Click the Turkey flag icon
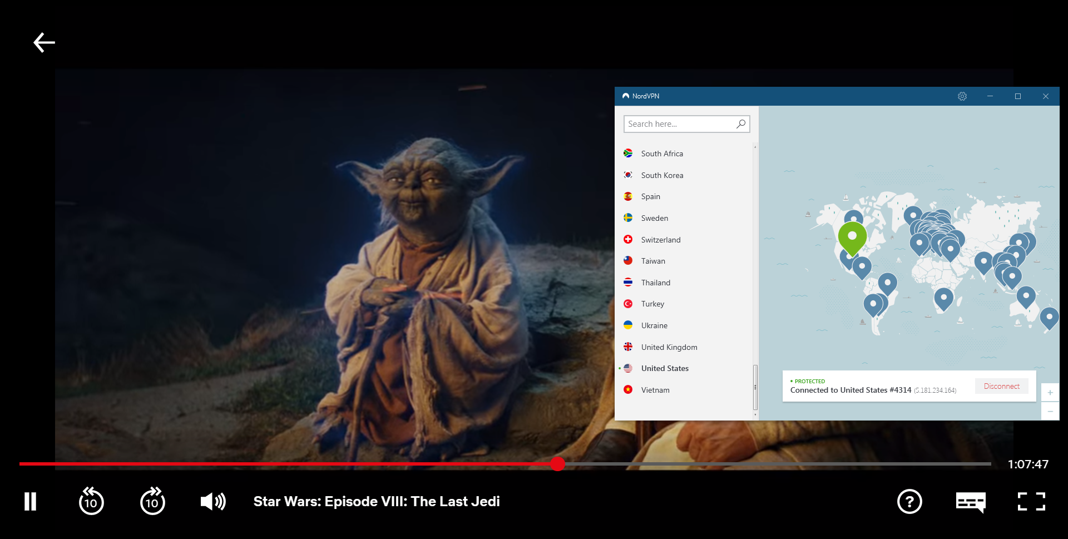The height and width of the screenshot is (539, 1068). pyautogui.click(x=628, y=304)
